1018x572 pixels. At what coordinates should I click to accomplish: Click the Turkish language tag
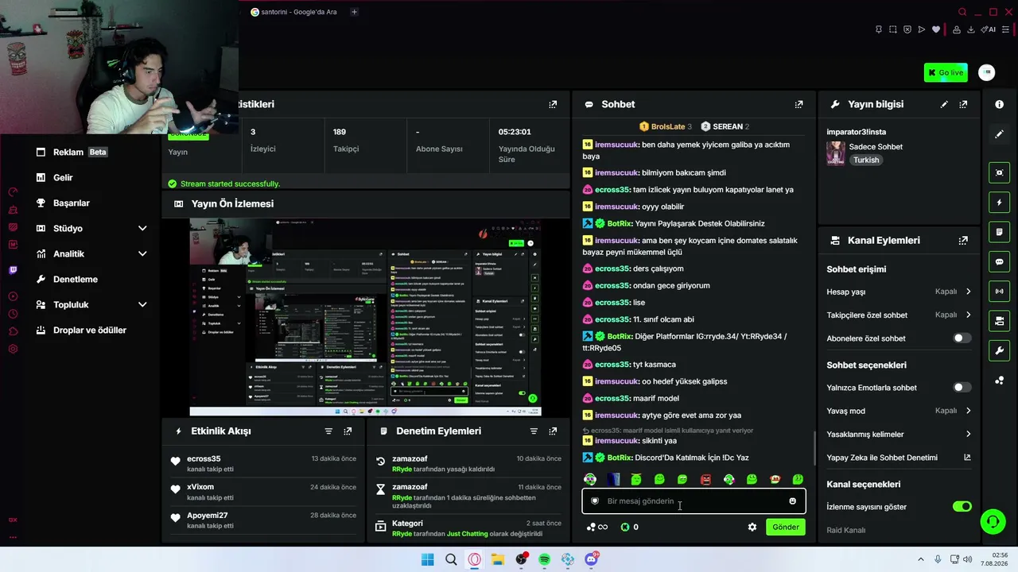coord(866,160)
